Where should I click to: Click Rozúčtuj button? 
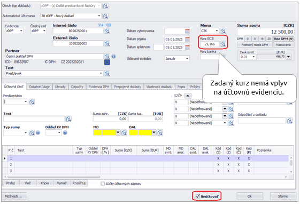tap(79, 183)
